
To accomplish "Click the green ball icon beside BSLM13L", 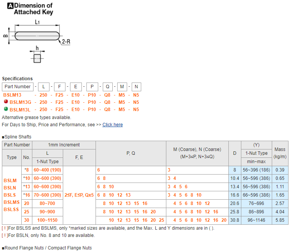I will click(6, 109).
